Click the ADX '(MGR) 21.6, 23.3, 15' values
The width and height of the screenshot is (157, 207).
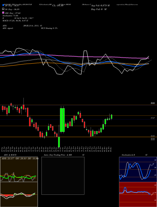click(x=33, y=26)
